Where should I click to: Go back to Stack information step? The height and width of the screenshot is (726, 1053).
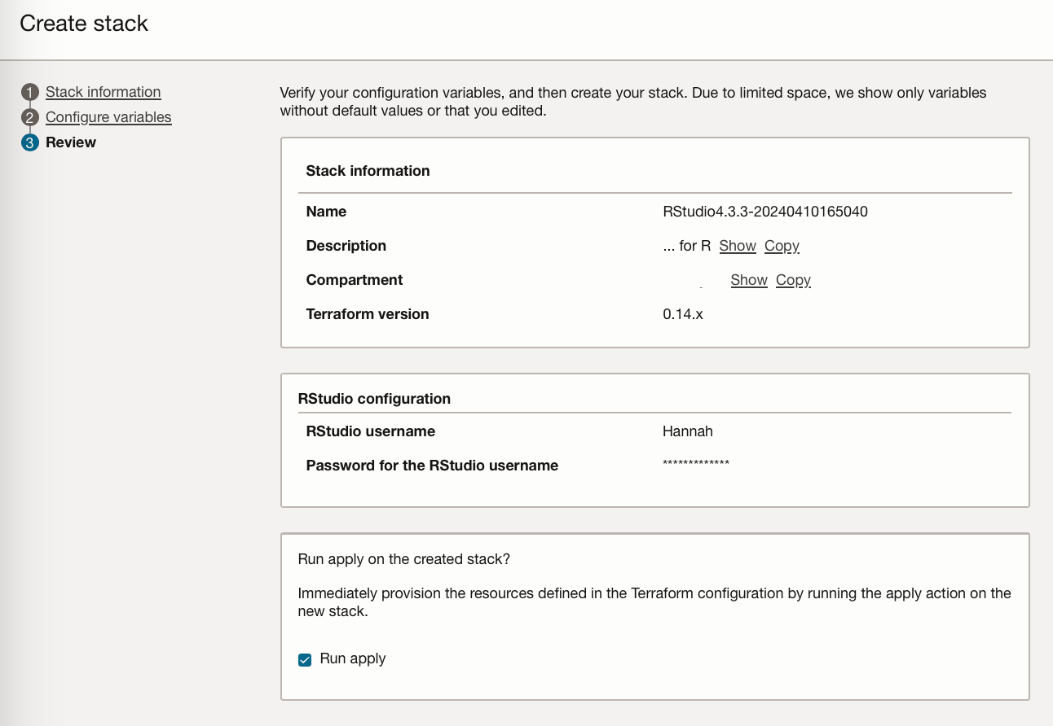click(x=103, y=92)
